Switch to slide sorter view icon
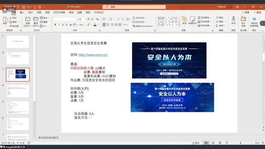Viewport: 265px width, 149px height. pyautogui.click(x=213, y=143)
